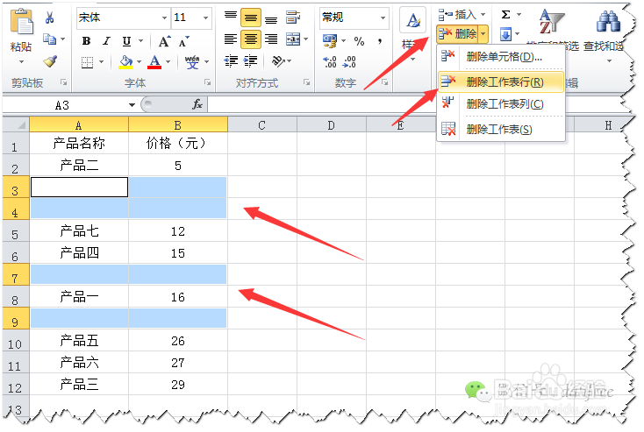Viewport: 644px width, 432px height.
Task: Apply comma style
Action: [380, 40]
